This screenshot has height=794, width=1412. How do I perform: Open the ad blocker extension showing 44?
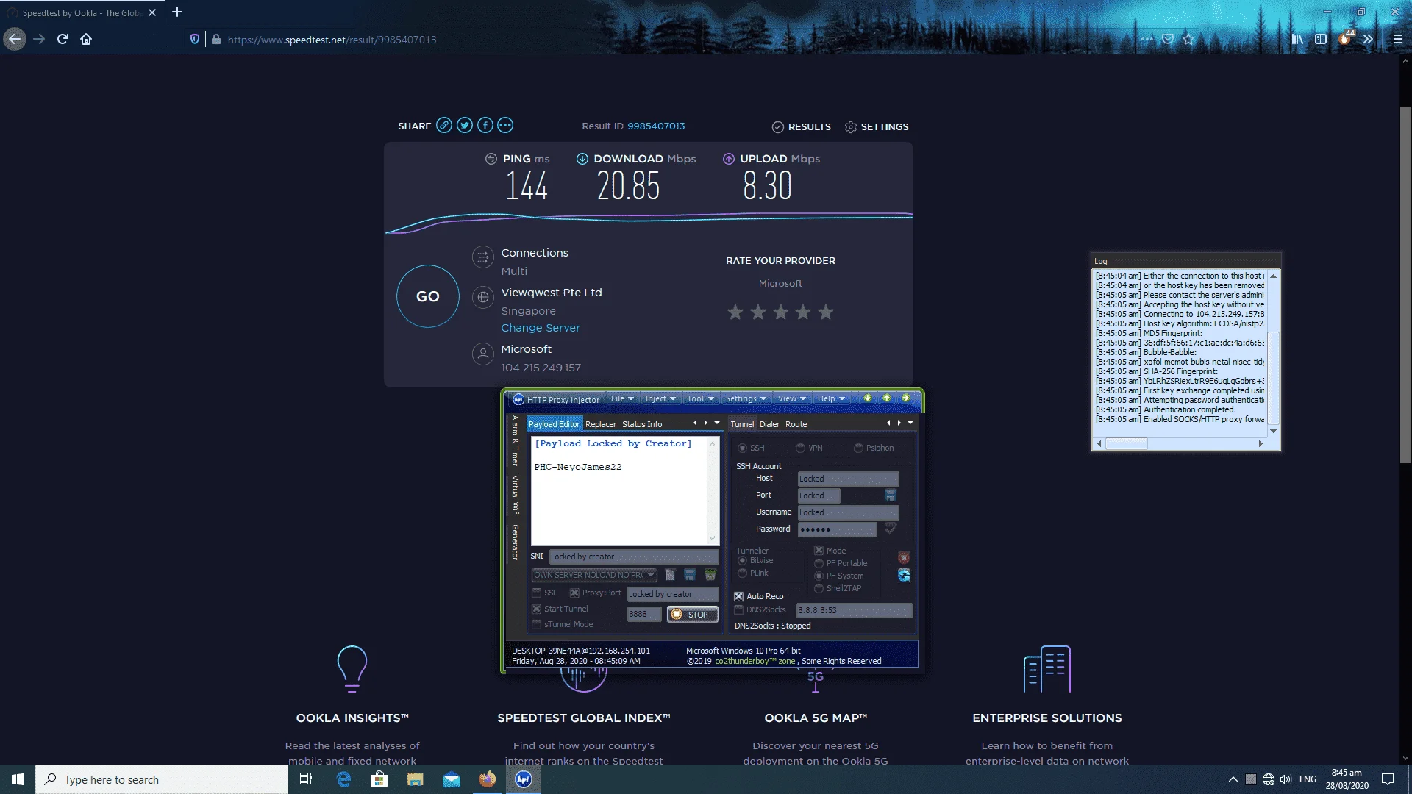(x=1345, y=38)
